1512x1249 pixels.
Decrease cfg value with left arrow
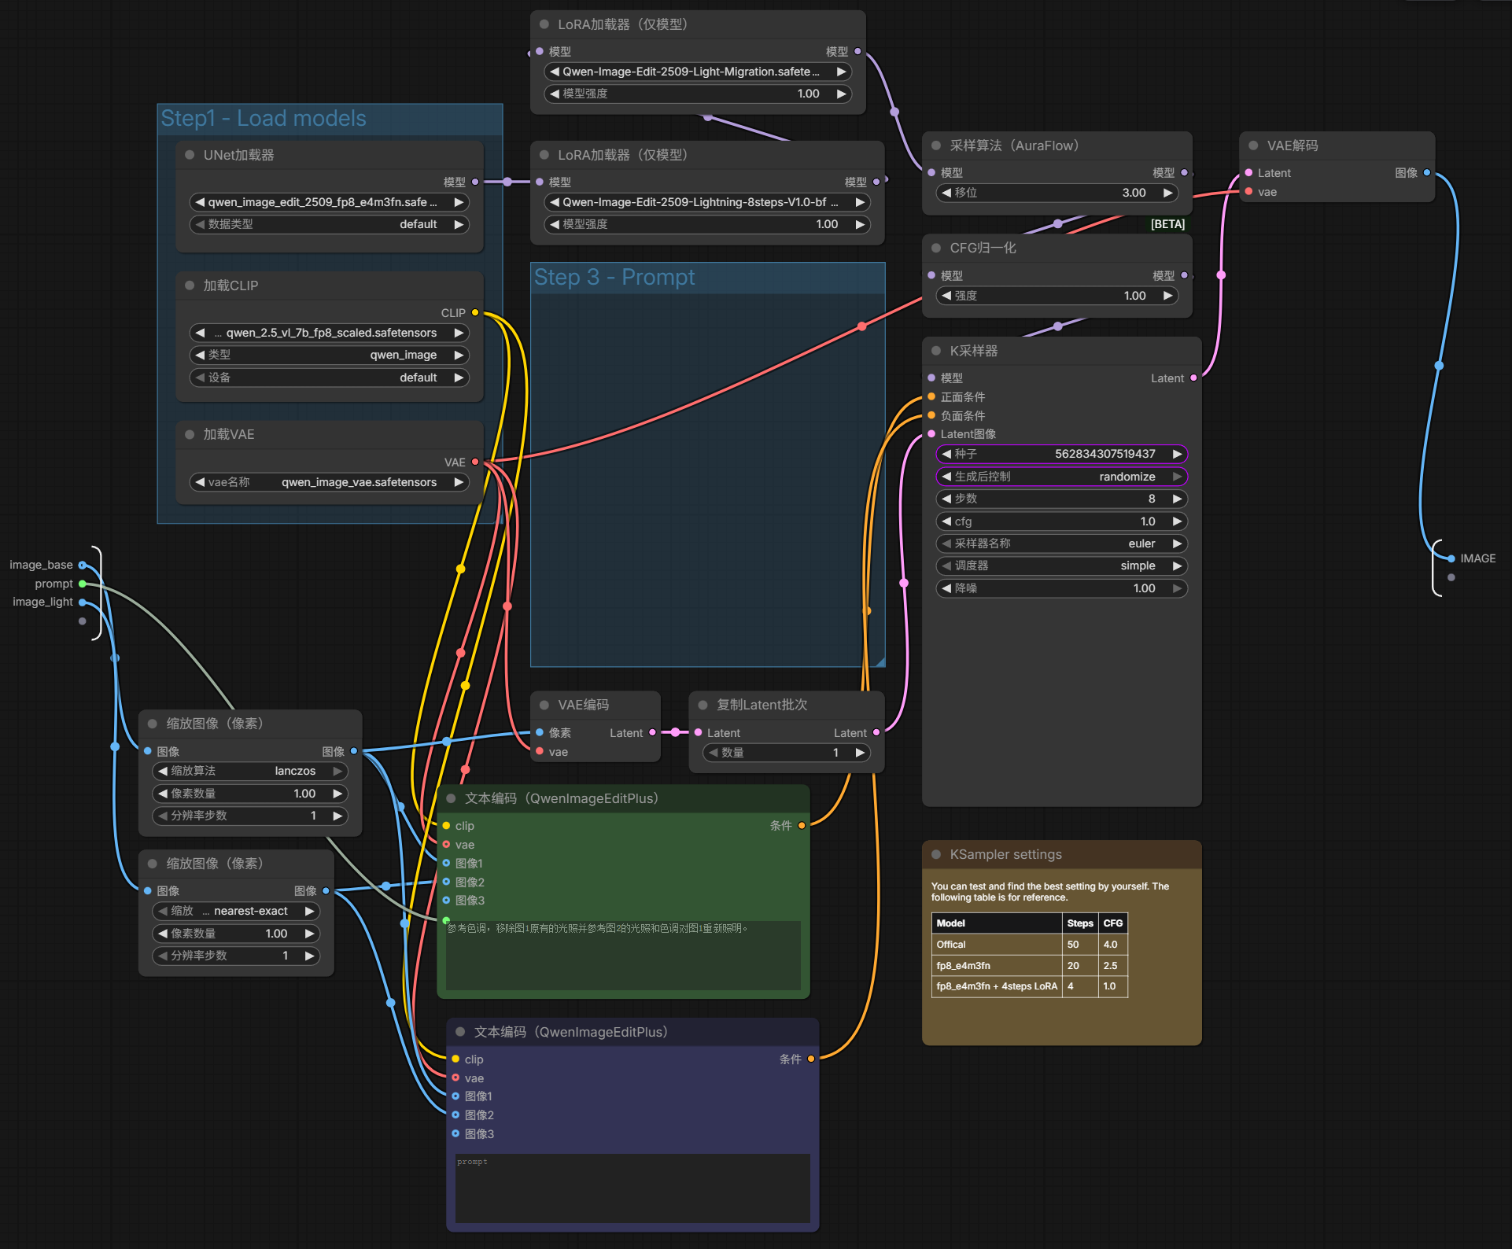point(946,521)
